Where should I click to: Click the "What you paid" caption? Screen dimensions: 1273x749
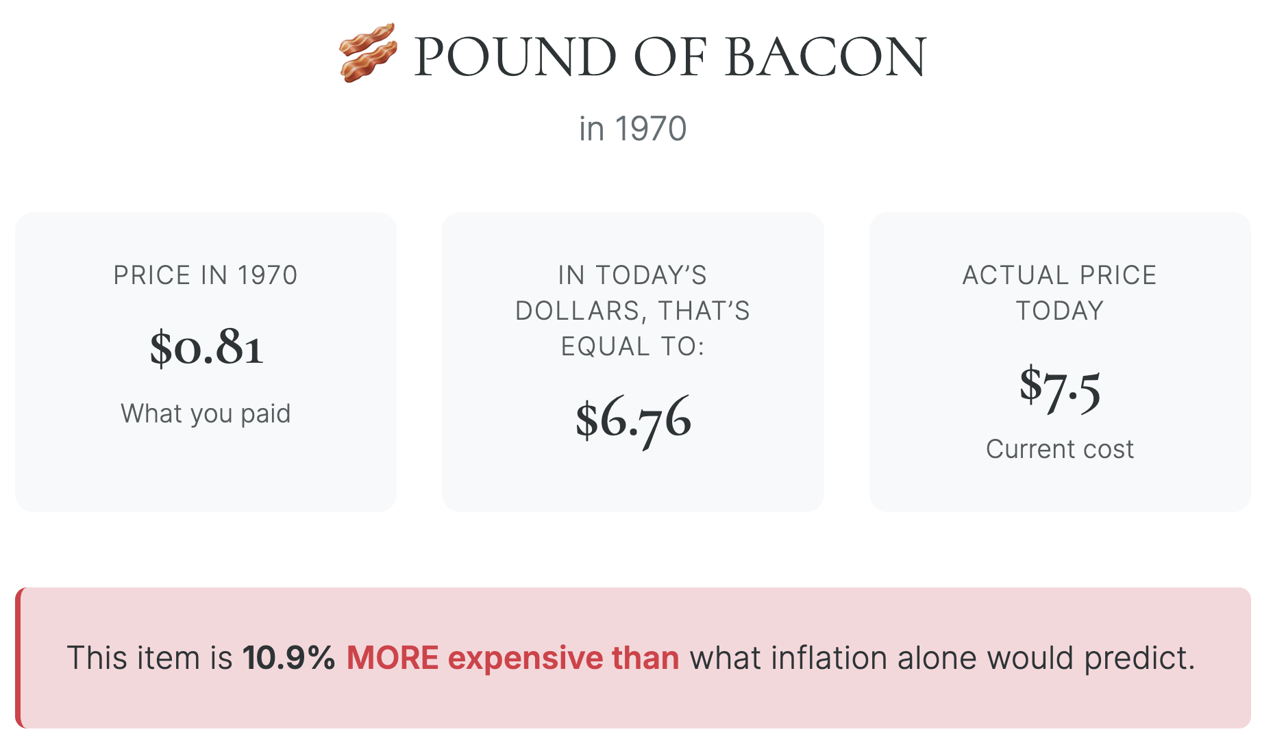click(206, 414)
